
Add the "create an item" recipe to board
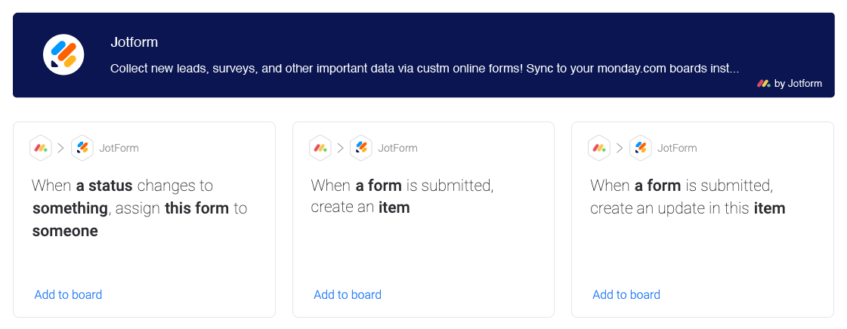348,295
